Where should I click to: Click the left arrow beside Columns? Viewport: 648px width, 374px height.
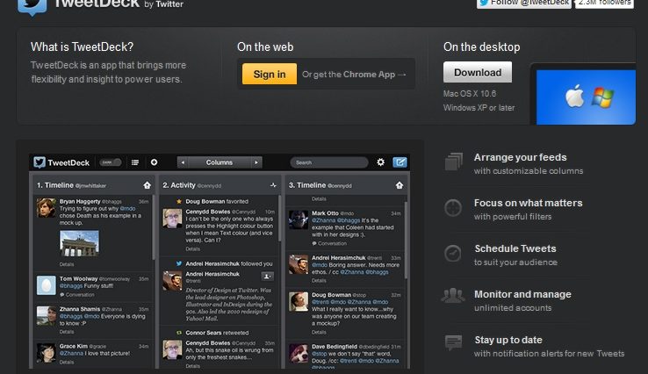(183, 162)
